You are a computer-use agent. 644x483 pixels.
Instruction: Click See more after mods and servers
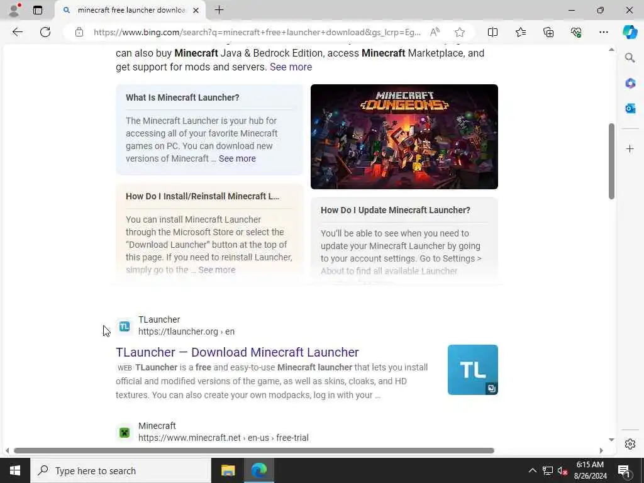point(291,67)
